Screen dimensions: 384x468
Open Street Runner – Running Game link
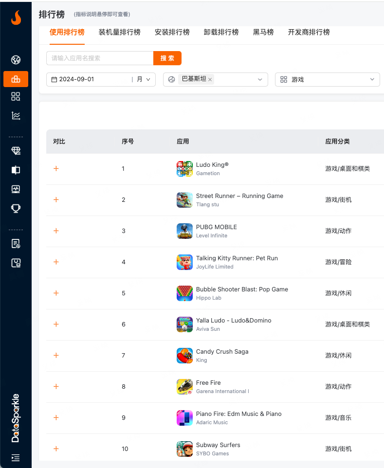(x=239, y=196)
